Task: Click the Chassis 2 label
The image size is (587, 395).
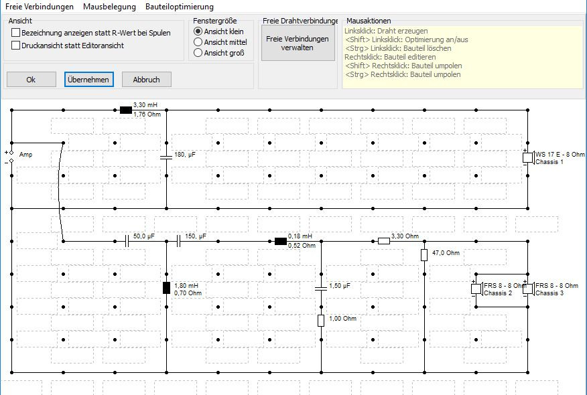Action: (x=497, y=293)
